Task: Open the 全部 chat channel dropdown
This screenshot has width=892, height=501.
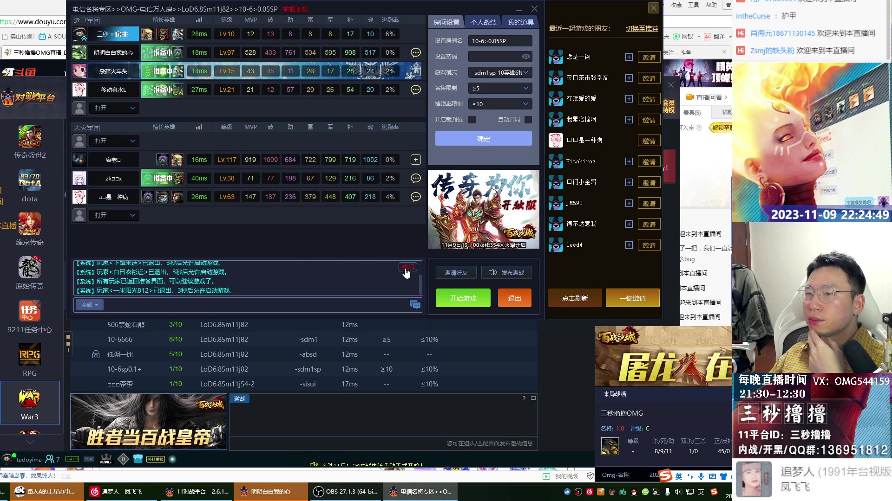Action: 89,305
